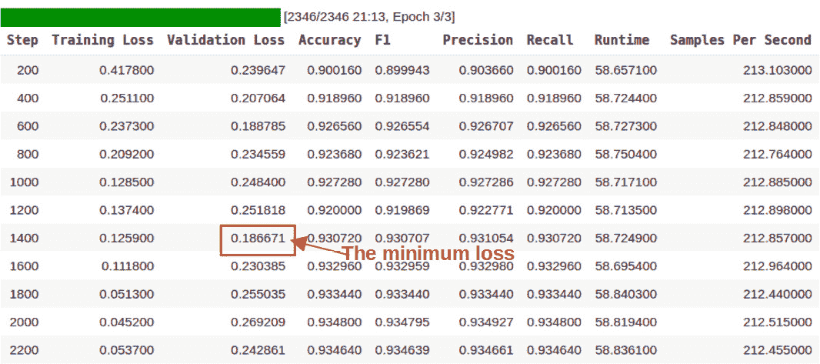
Task: Click precision value '0.924982'
Action: click(x=486, y=154)
